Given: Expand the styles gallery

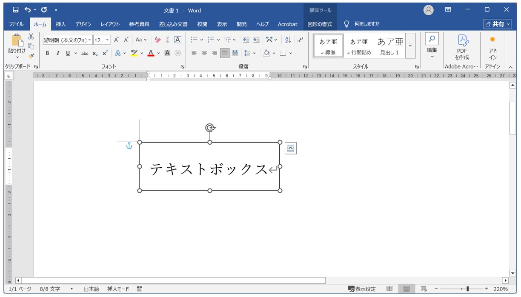Looking at the screenshot, I should pos(410,46).
